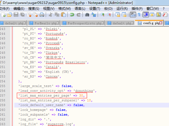Click the Close document toolbar icon
169x126 pixels.
tap(29, 15)
